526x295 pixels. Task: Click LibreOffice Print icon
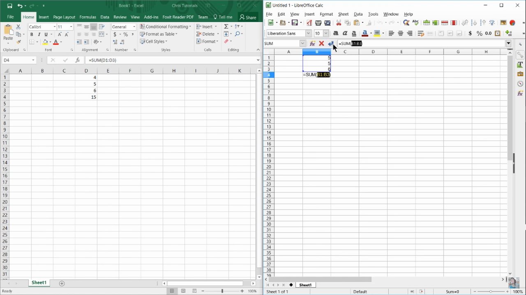click(318, 23)
